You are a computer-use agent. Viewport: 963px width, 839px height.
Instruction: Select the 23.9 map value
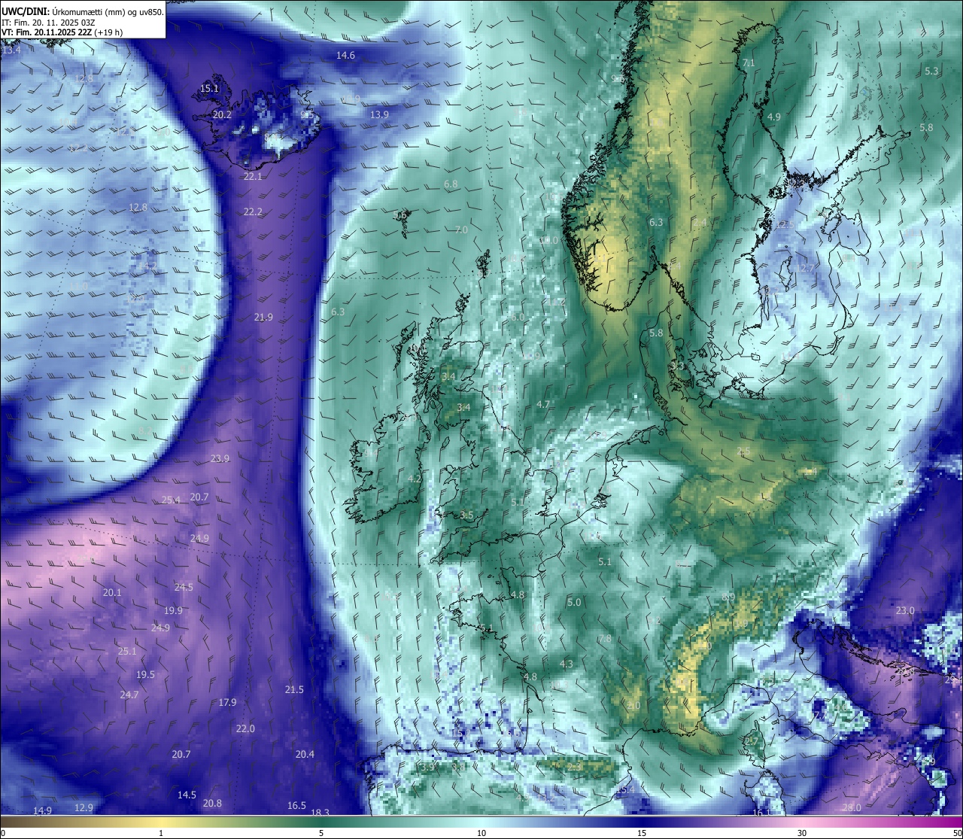tap(220, 459)
